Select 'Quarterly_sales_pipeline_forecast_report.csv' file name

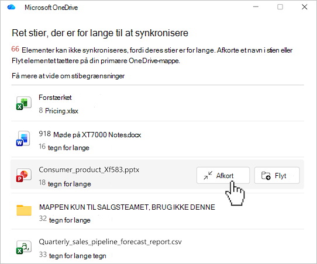point(110,242)
